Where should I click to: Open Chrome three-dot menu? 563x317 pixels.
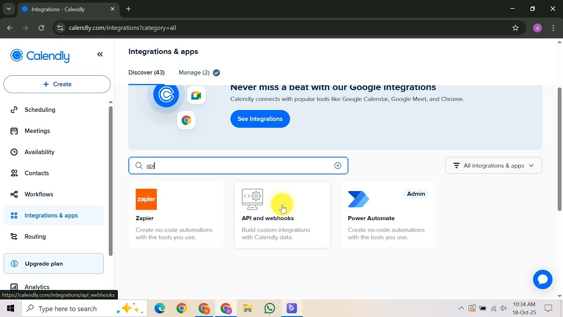[553, 28]
